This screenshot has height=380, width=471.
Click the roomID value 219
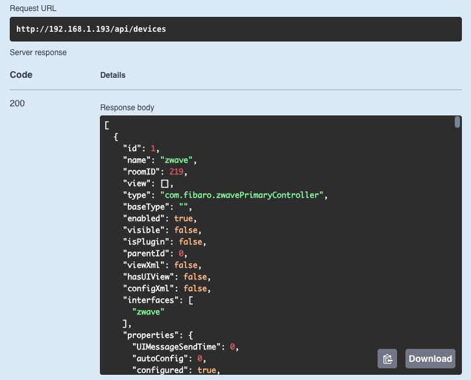176,172
